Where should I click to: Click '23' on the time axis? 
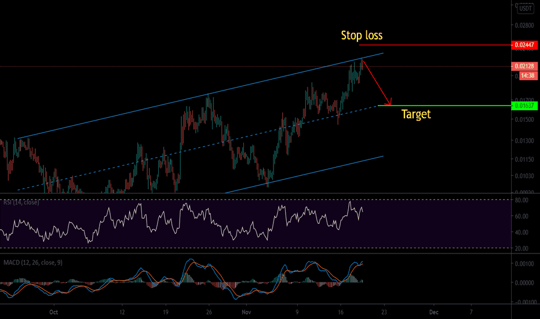pyautogui.click(x=384, y=312)
